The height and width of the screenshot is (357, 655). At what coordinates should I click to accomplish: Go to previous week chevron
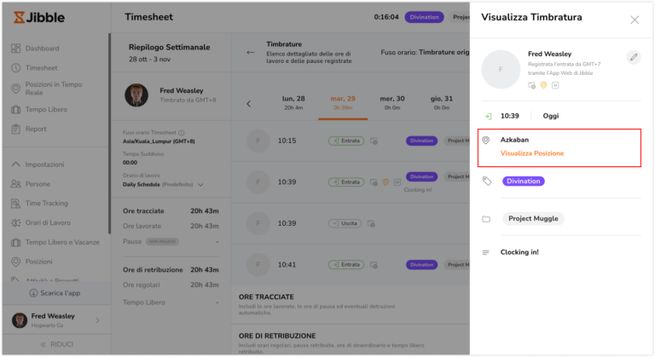pyautogui.click(x=248, y=104)
